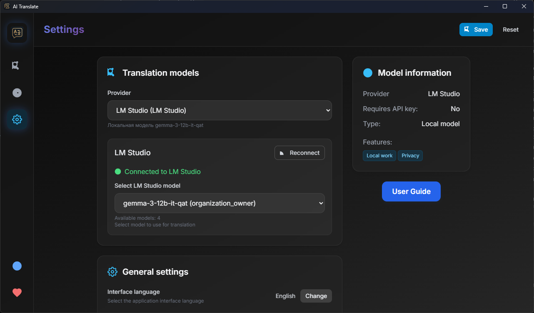
Task: Open the sidebar translation models icon
Action: tap(16, 65)
